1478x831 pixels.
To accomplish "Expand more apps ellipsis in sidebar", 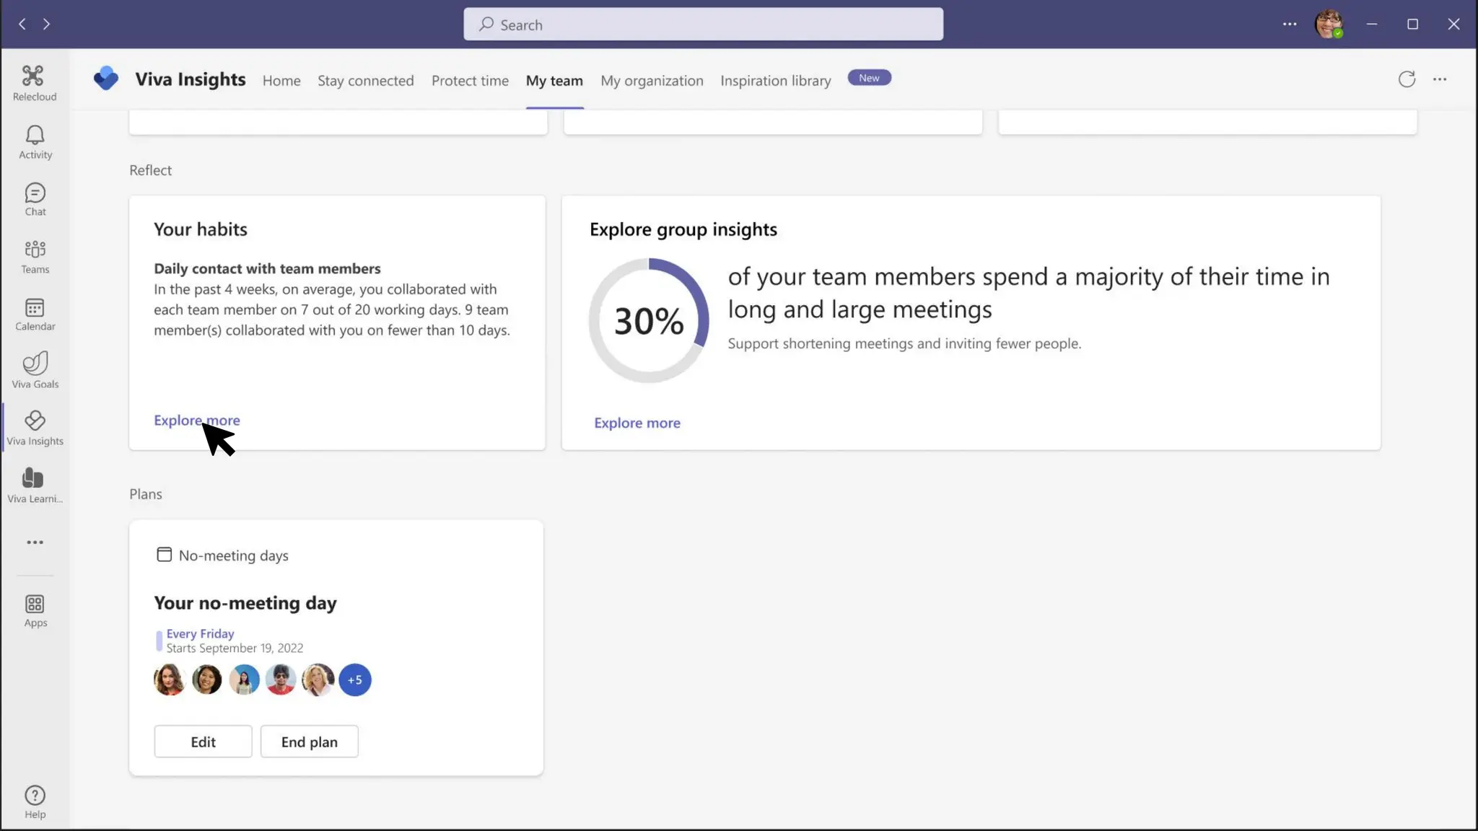I will [35, 542].
